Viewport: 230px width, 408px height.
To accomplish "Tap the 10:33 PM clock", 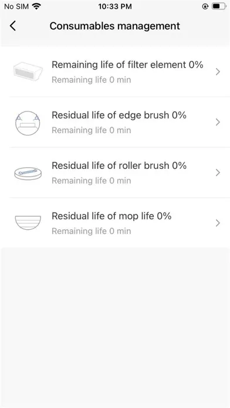I will [115, 6].
